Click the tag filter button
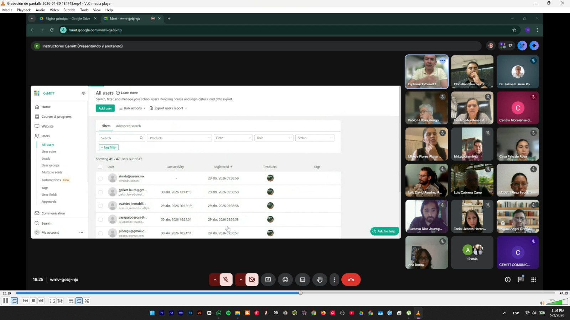 [x=109, y=147]
